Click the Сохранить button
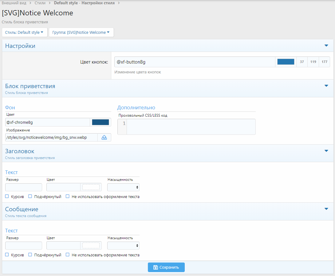Viewport: 335px width, 276px height. pos(166,267)
